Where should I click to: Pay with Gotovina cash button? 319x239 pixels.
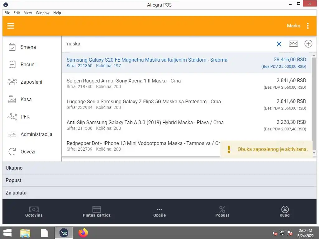coord(34,212)
